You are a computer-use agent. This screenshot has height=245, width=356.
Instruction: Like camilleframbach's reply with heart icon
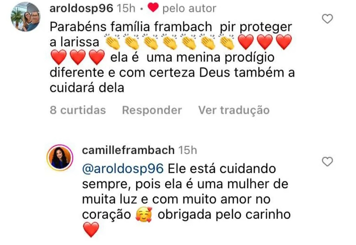(x=327, y=161)
